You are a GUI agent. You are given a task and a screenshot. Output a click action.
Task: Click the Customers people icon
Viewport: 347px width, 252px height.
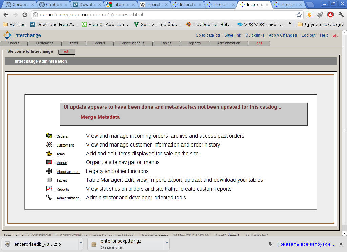(x=49, y=144)
